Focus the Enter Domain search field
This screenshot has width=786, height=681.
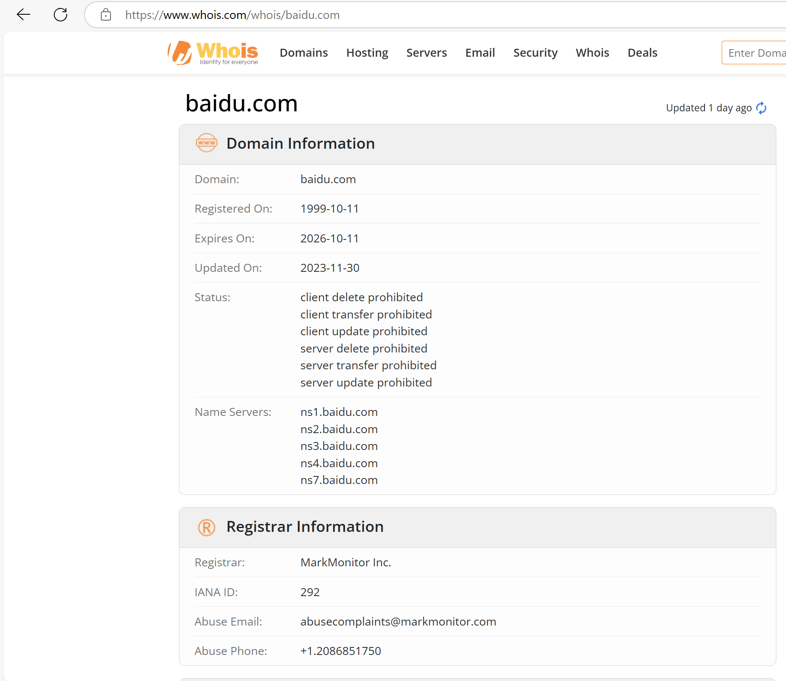point(754,53)
